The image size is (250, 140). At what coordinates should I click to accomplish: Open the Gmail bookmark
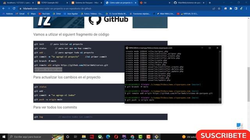point(20,14)
